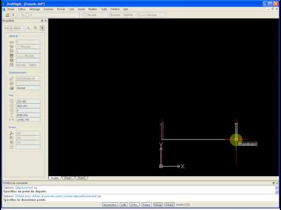Open the selection type dropdown in Properties panel
The width and height of the screenshot is (281, 210).
coord(15,29)
